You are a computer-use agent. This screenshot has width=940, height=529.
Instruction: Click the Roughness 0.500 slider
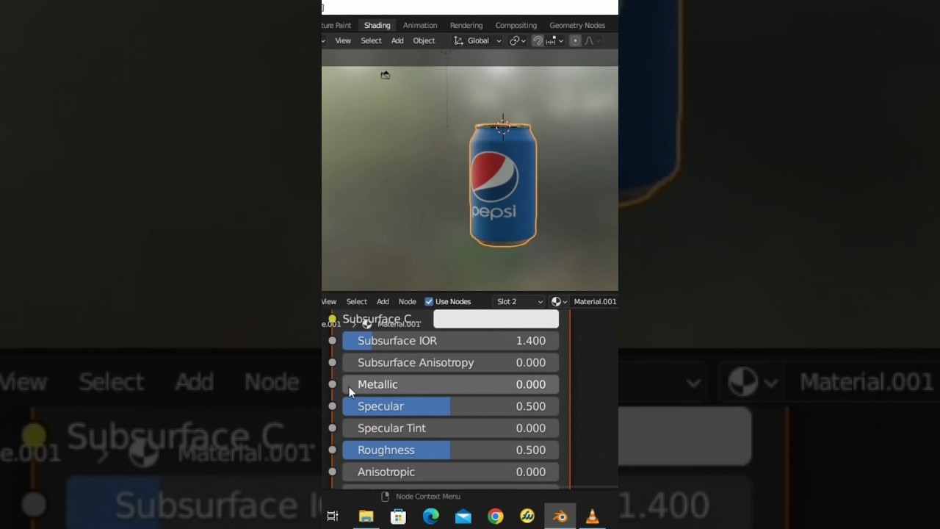click(x=450, y=450)
